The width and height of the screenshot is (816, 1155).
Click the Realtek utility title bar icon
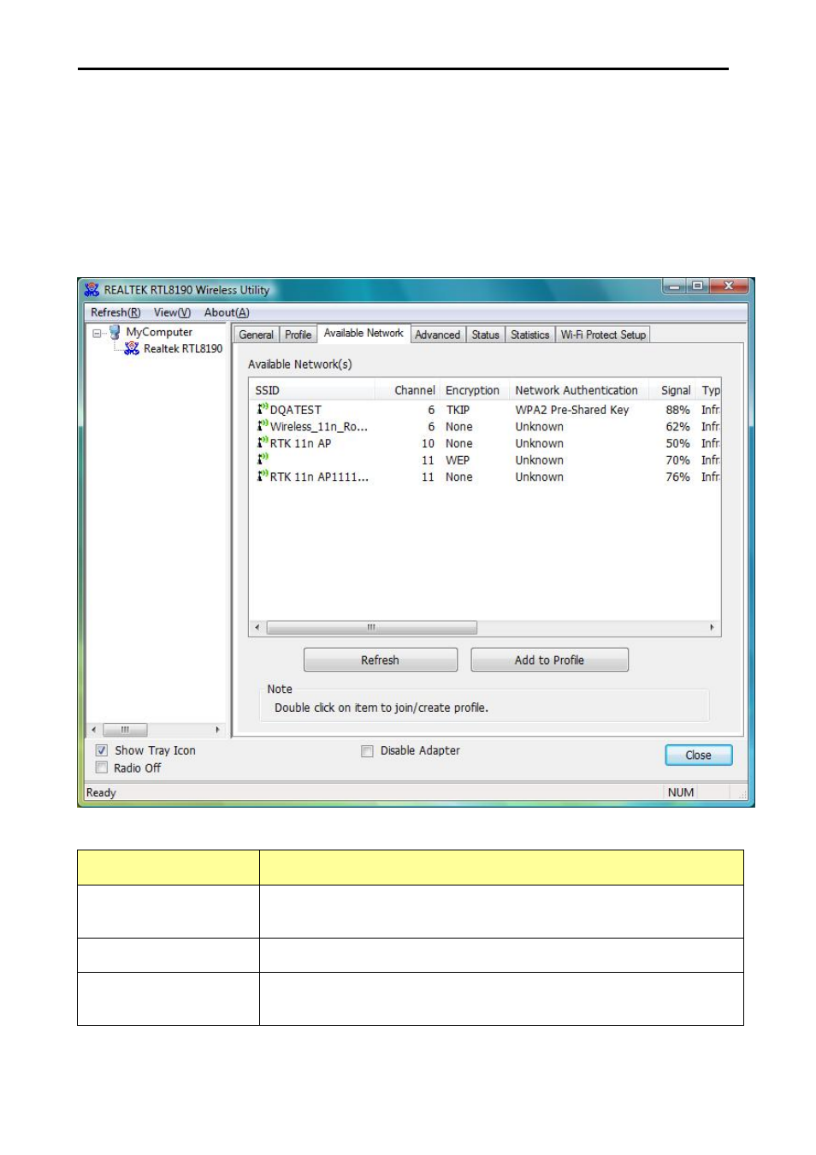click(x=92, y=290)
